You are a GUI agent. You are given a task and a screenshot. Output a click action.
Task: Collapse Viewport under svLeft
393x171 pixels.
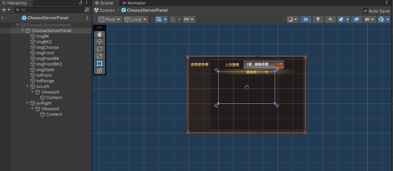pos(32,92)
